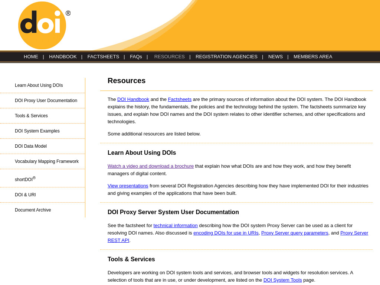Open Vocabulary Mapping Framework sidebar link

(47, 161)
